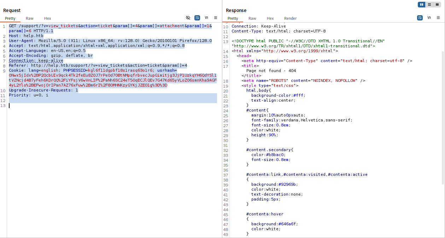Switch to Request Hex tab

pyautogui.click(x=48, y=18)
